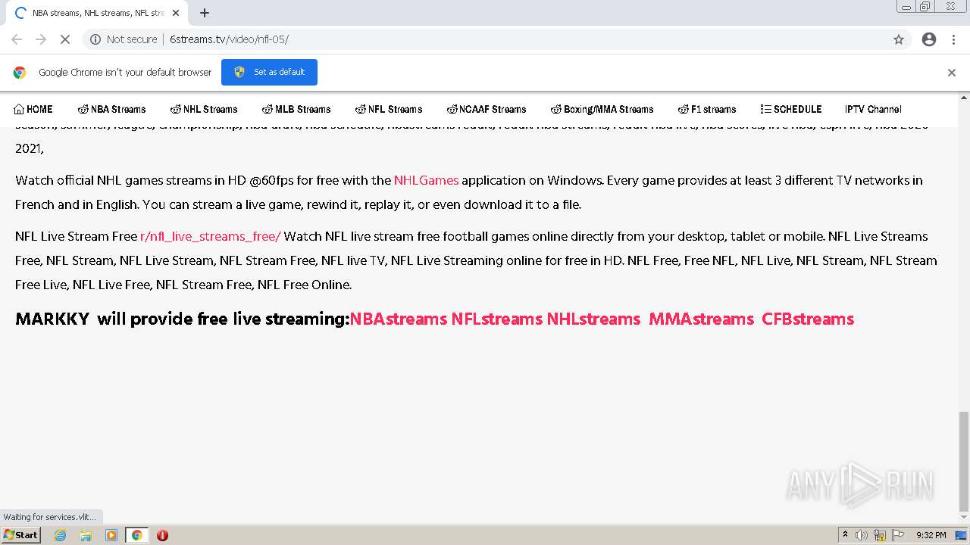Bookmark this page with the star icon
Viewport: 970px width, 545px height.
pyautogui.click(x=899, y=39)
